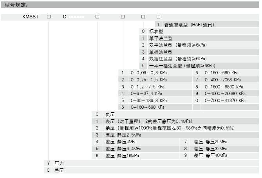The height and width of the screenshot is (178, 262).
Task: Select range 0–400~2068 KPa
Action: pyautogui.click(x=221, y=80)
